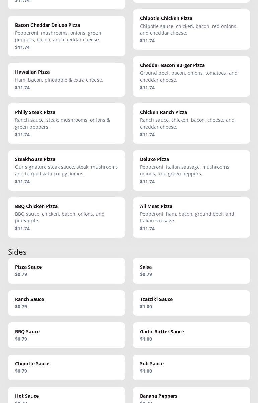Open the Cheddar Bacon Burger Pizza item

pyautogui.click(x=191, y=76)
